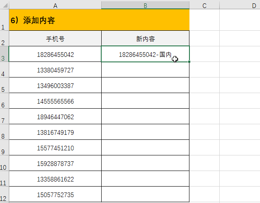Select column A header

pos(55,5)
